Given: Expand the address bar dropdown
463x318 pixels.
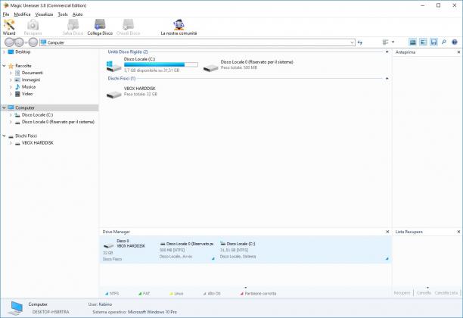Looking at the screenshot, I should pos(352,42).
